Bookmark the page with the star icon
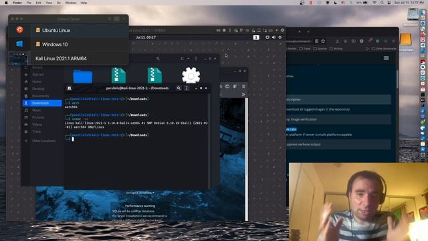Viewport: 428px width, 241px height. (x=323, y=41)
